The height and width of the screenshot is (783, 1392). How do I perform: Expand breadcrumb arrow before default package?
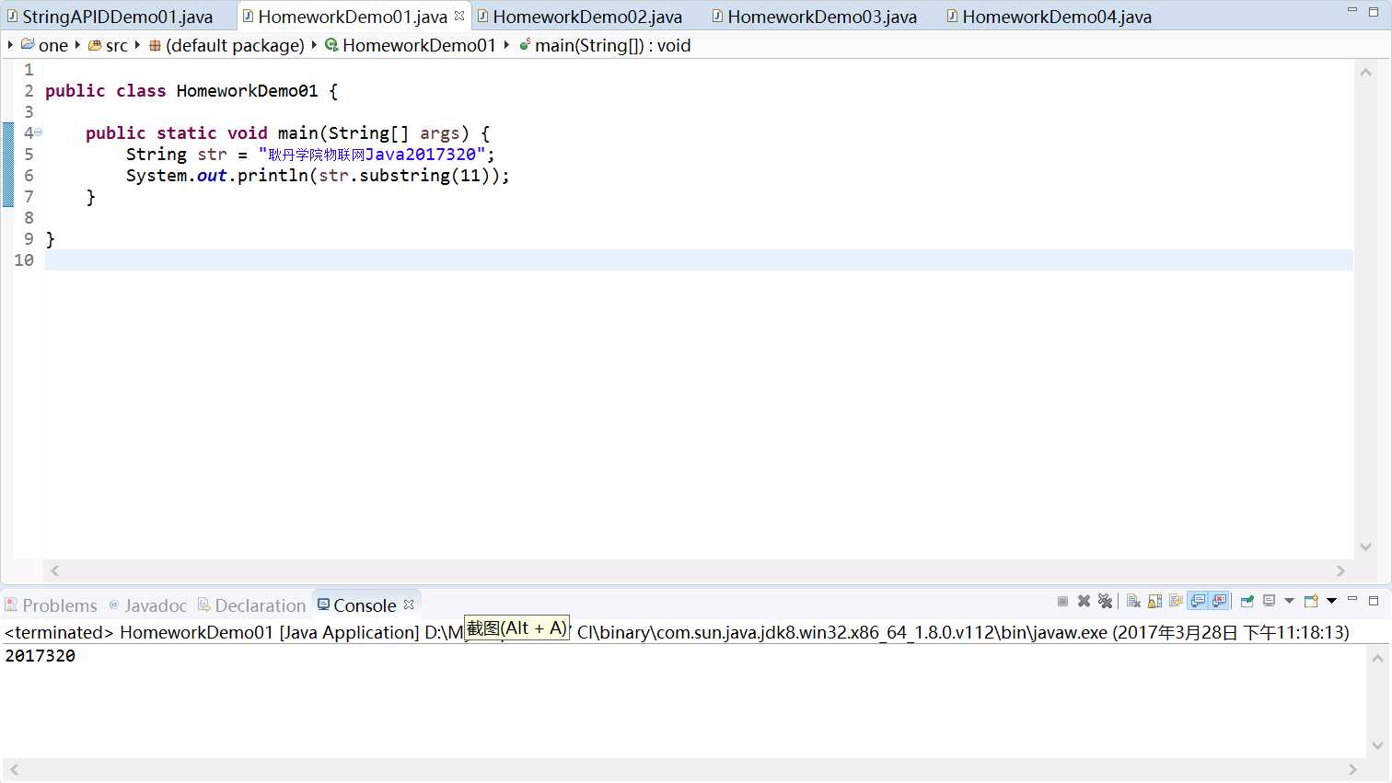click(x=137, y=44)
